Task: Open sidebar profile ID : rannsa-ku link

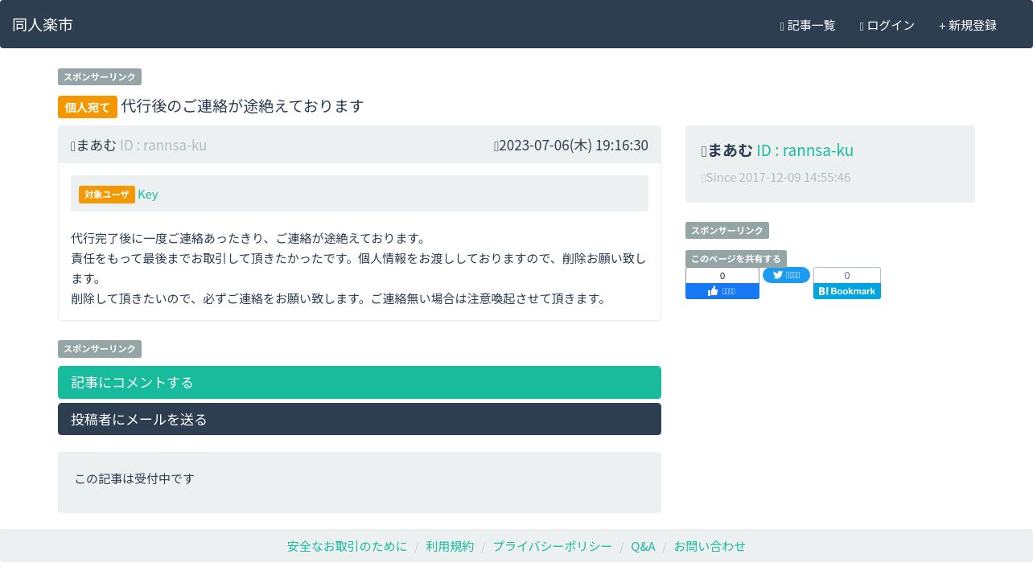Action: pos(805,150)
